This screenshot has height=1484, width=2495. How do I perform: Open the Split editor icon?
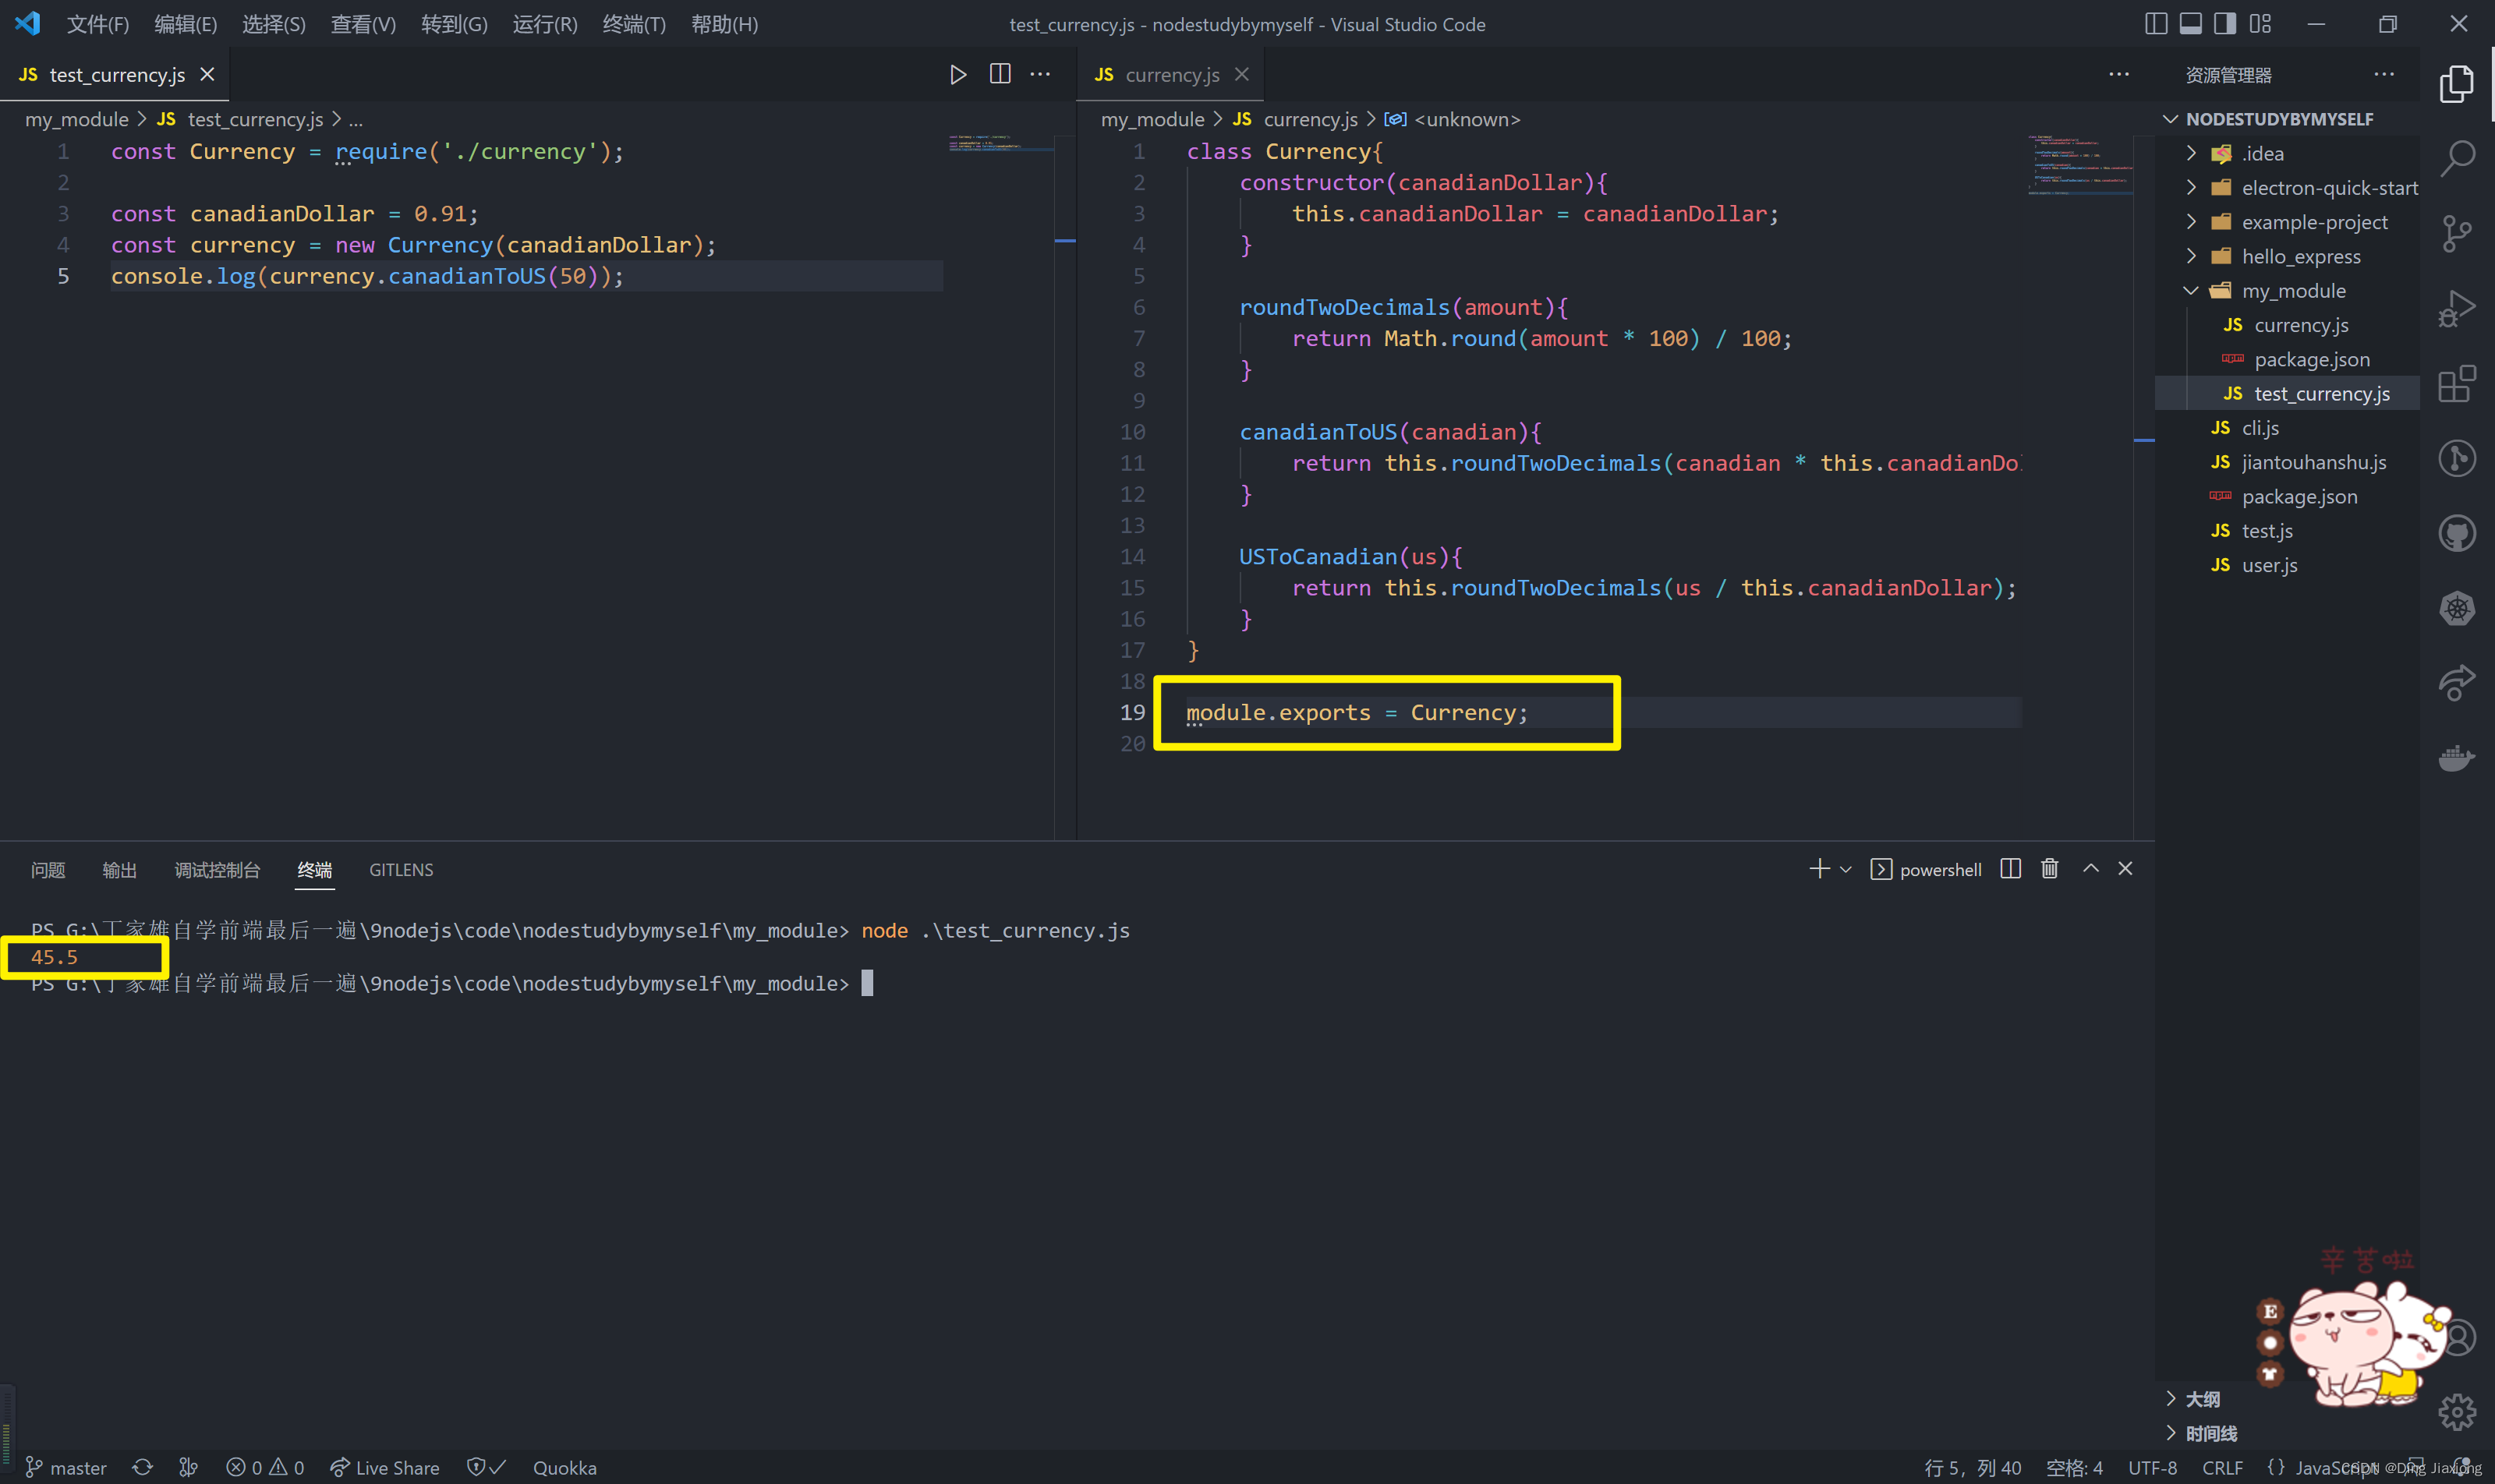tap(1000, 74)
